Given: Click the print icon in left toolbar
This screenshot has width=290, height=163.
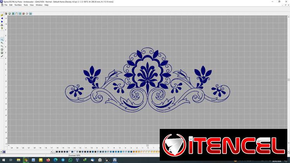Looking at the screenshot, I should (2, 25).
